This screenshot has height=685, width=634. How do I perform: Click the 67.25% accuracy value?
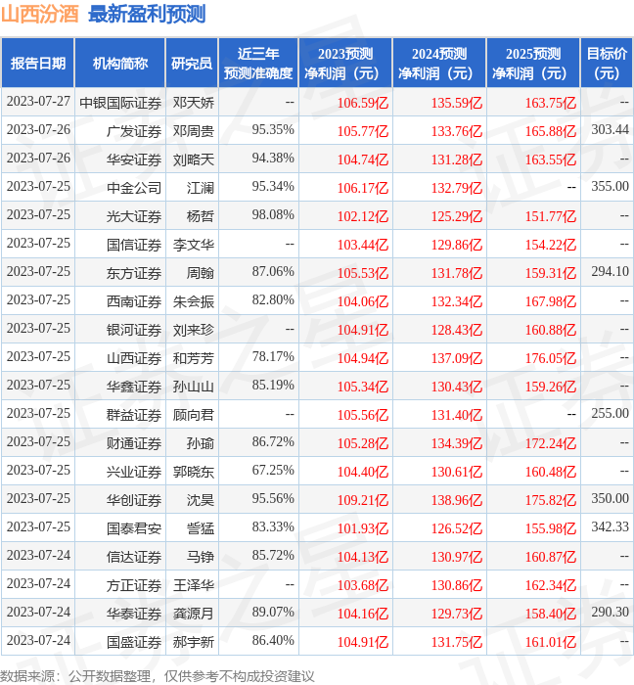[273, 471]
